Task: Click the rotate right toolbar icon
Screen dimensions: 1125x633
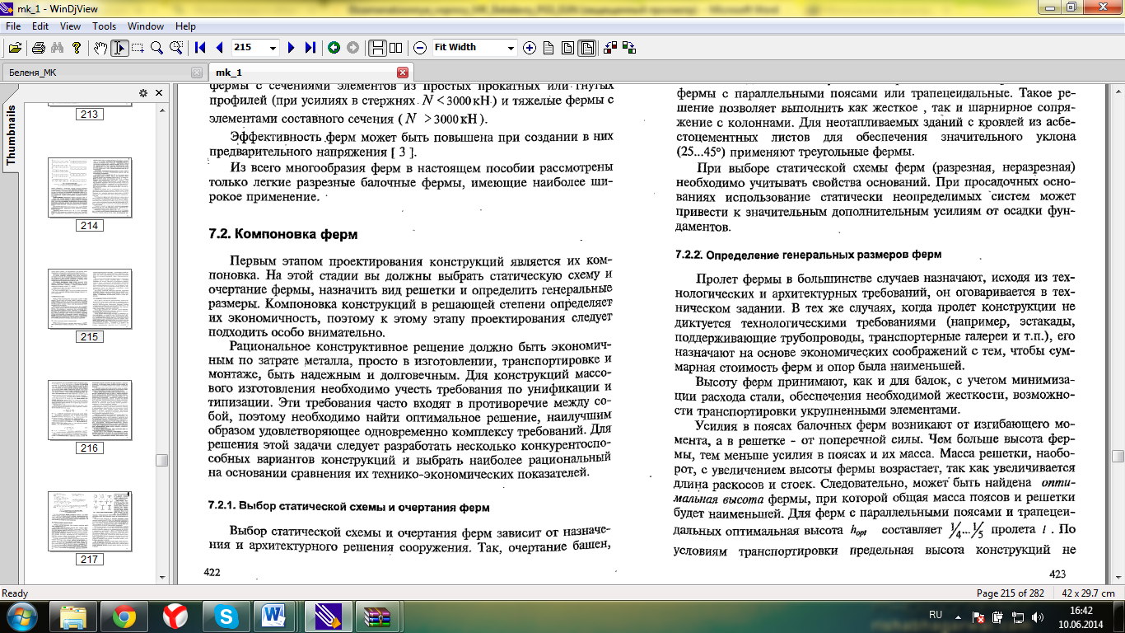Action: click(x=629, y=48)
